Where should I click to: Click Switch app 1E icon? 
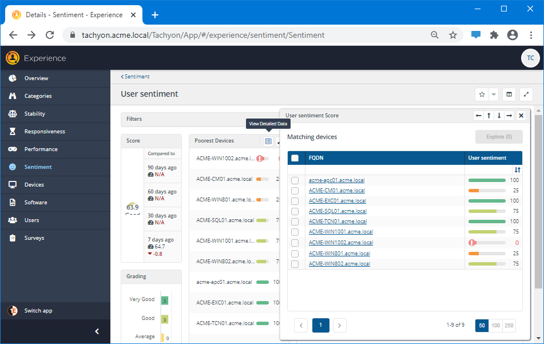(x=13, y=311)
